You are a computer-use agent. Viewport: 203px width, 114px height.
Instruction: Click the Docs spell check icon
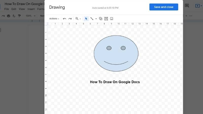tap(14, 16)
